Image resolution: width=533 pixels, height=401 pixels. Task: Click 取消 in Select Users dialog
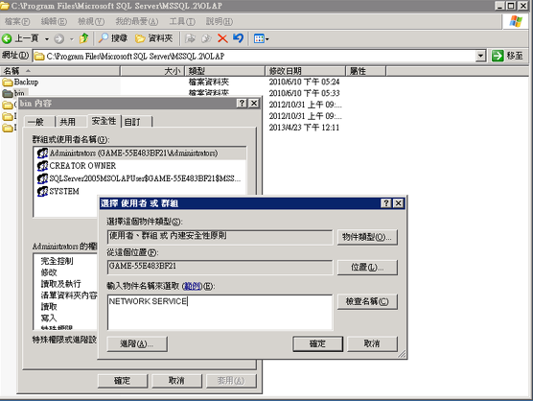pyautogui.click(x=372, y=343)
